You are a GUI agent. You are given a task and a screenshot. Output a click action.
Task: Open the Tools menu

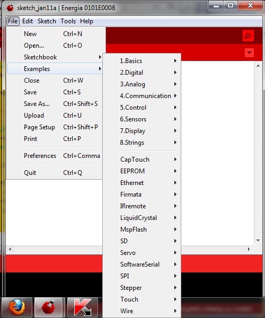(68, 21)
